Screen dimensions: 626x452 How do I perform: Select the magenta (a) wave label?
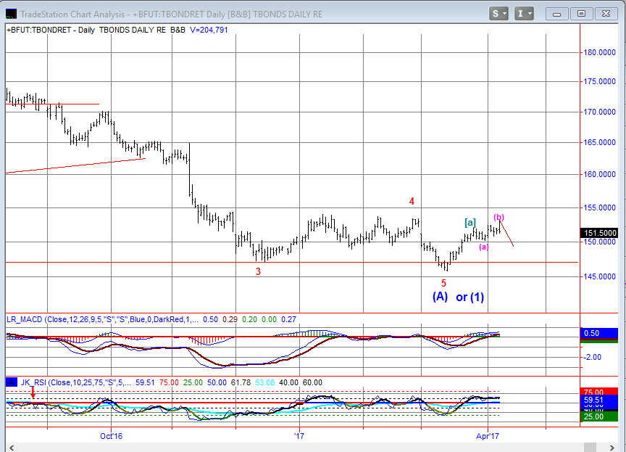(x=484, y=247)
